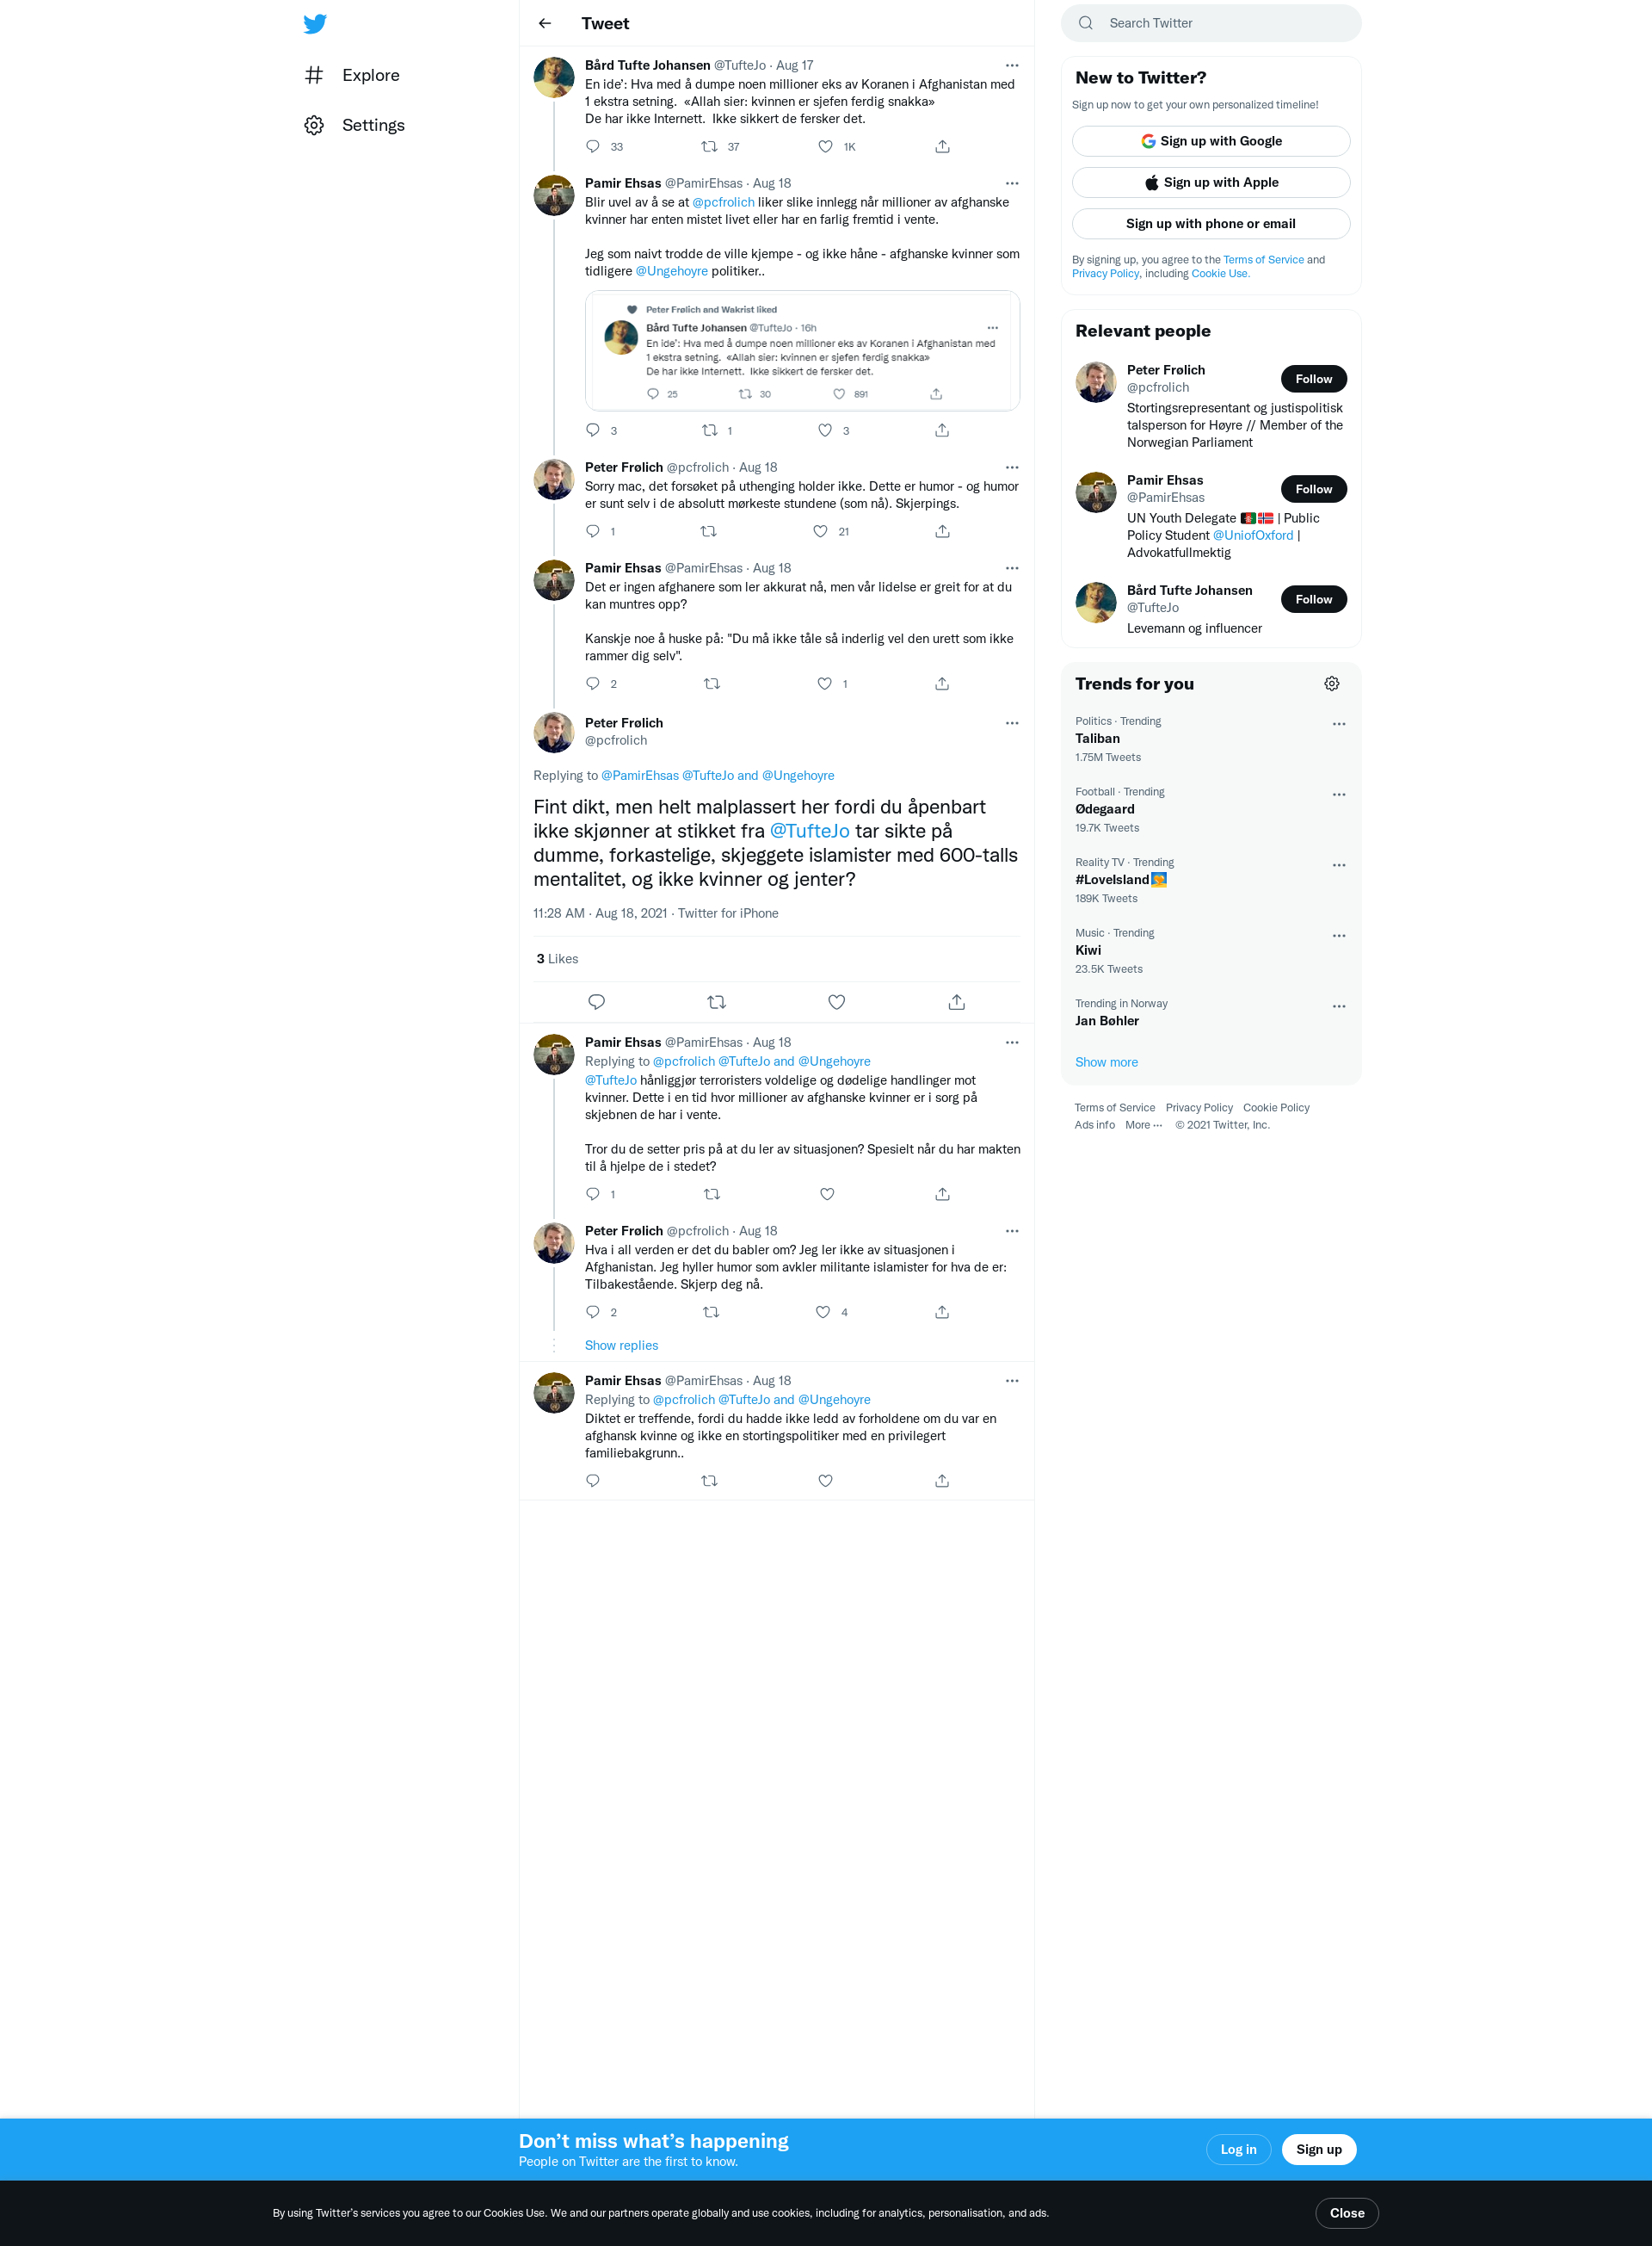Like the main Peter Frølich tweet
This screenshot has width=1652, height=2246.
click(x=837, y=1001)
